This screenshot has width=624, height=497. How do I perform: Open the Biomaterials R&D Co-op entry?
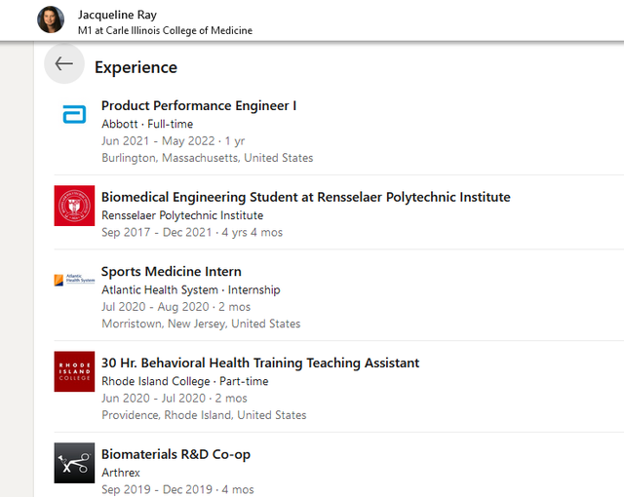pos(175,454)
